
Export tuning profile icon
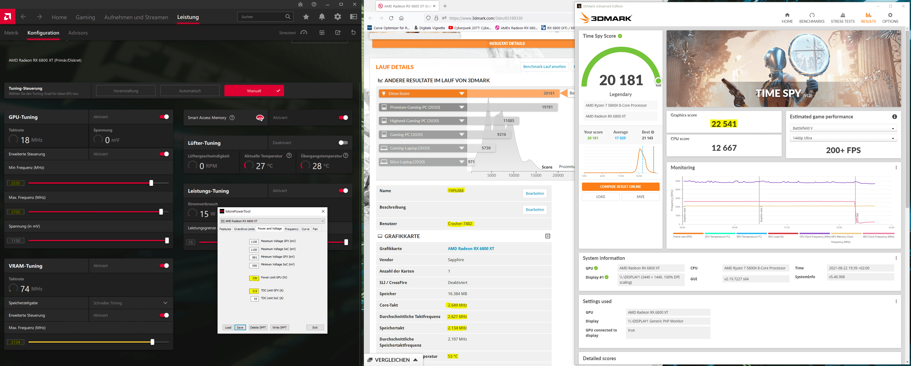(338, 32)
